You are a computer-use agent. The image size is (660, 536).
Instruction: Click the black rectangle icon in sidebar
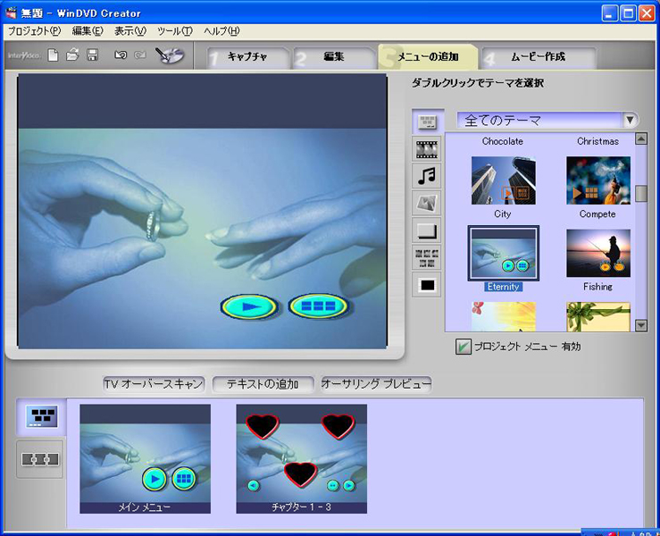[x=427, y=286]
